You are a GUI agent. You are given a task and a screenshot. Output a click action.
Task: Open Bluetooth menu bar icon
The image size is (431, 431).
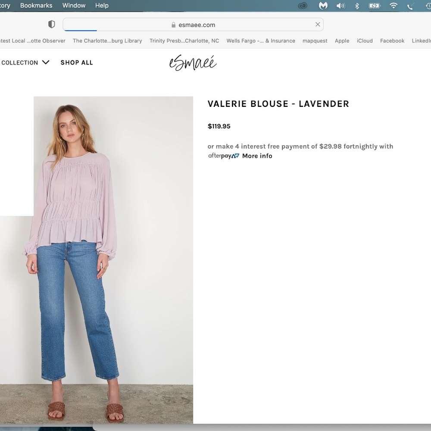357,6
